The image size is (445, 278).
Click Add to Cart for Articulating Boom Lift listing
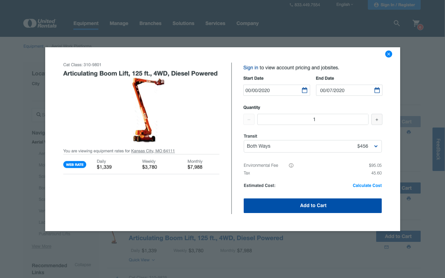click(x=398, y=236)
